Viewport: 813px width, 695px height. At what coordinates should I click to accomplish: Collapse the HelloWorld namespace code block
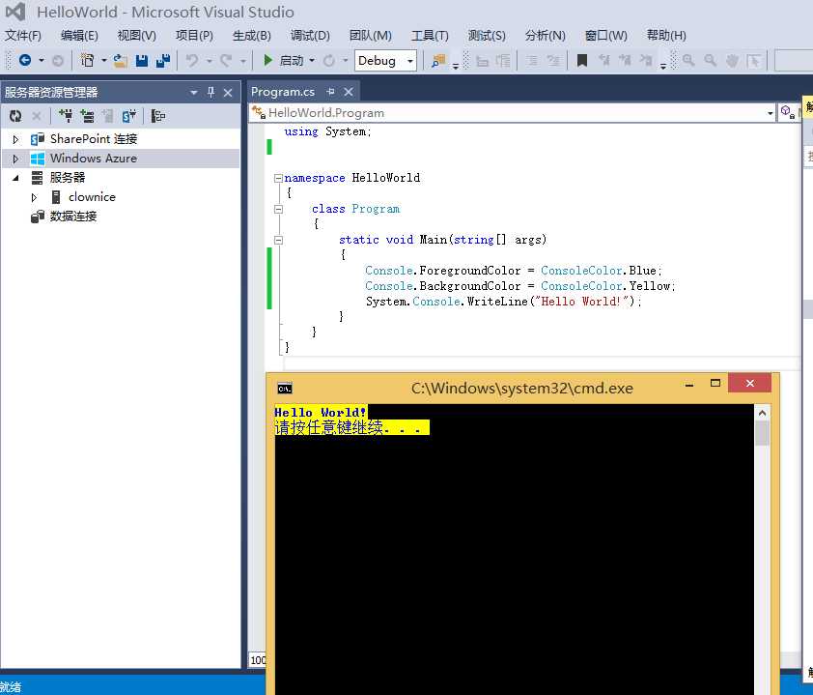[278, 178]
